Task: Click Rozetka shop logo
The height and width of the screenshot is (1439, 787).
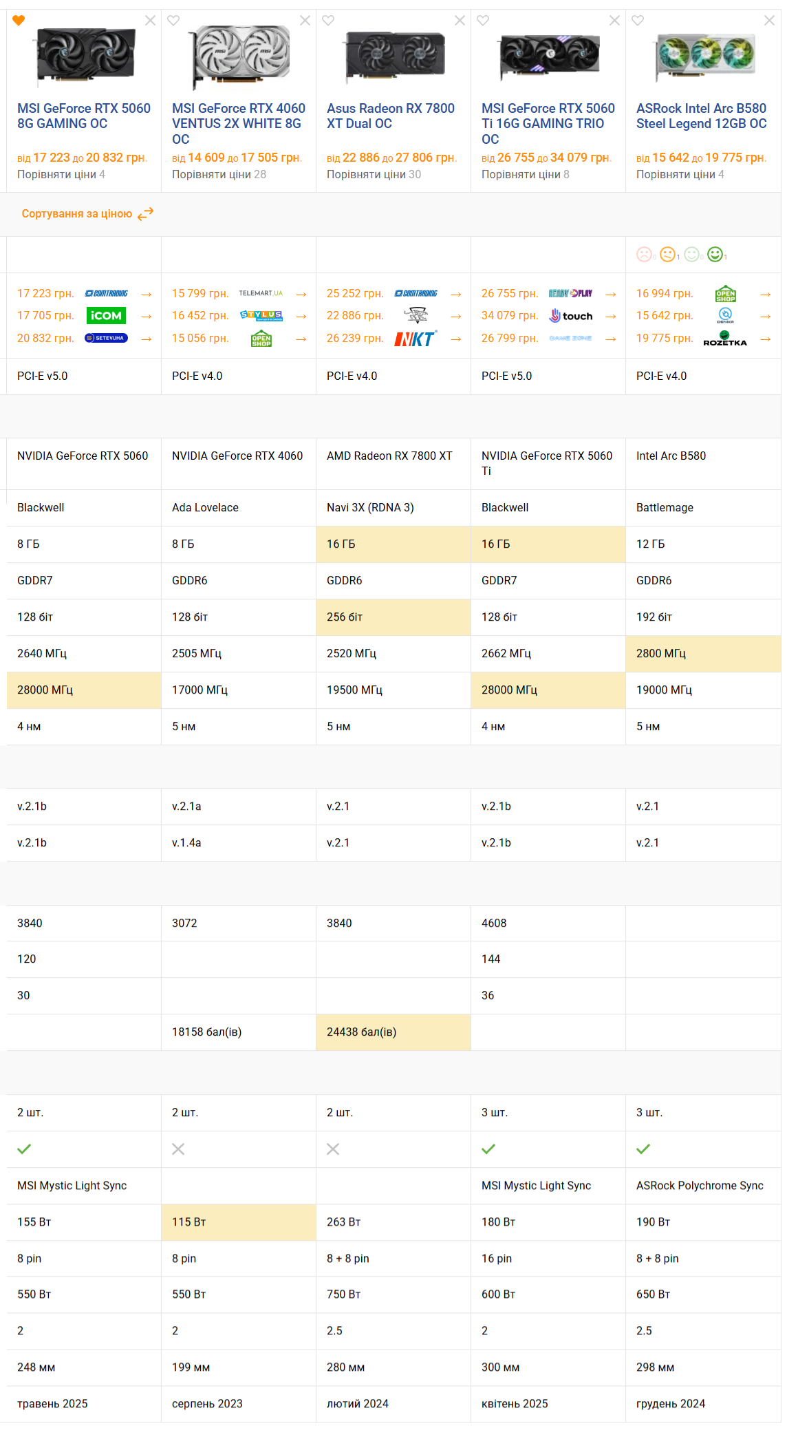Action: (x=725, y=339)
